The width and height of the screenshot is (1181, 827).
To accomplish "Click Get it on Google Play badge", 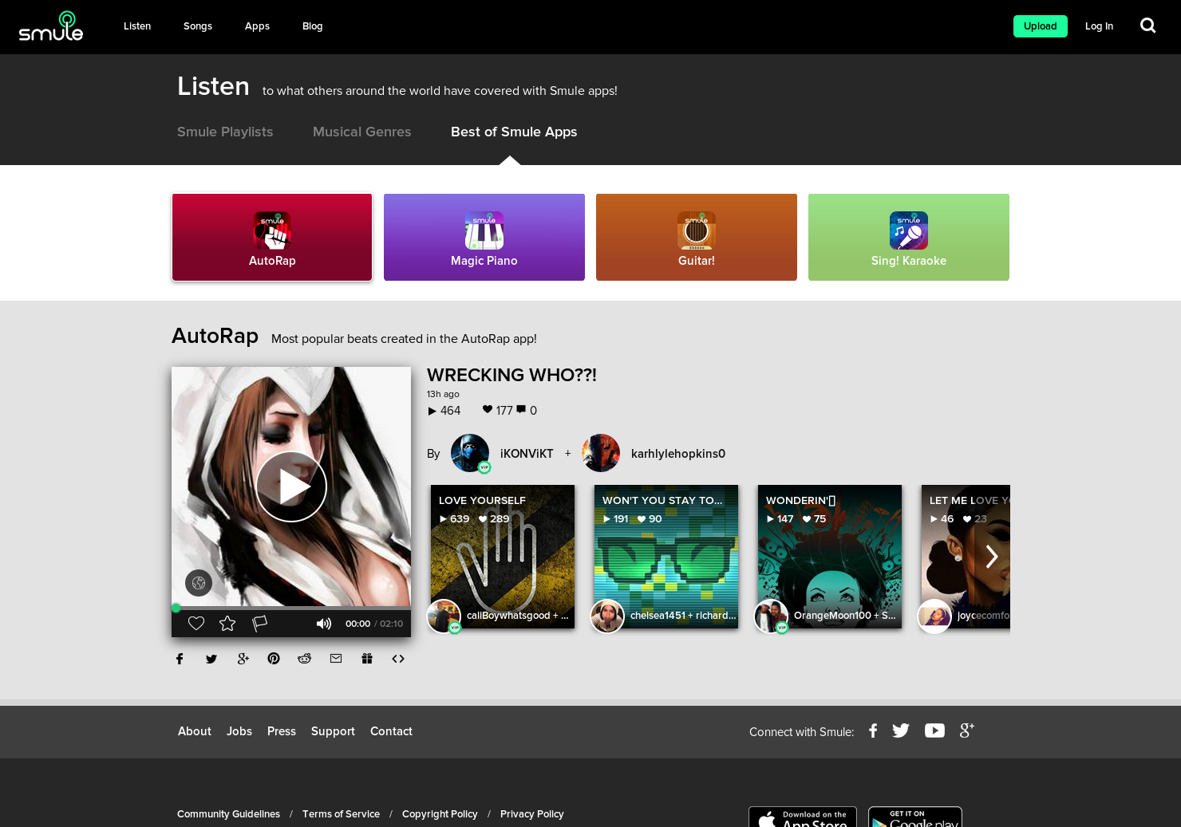I will coord(915,817).
